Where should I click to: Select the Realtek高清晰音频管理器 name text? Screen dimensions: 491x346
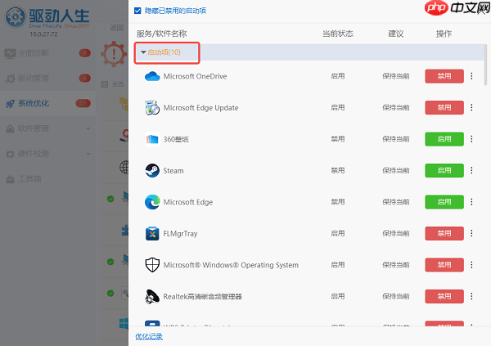pyautogui.click(x=202, y=297)
